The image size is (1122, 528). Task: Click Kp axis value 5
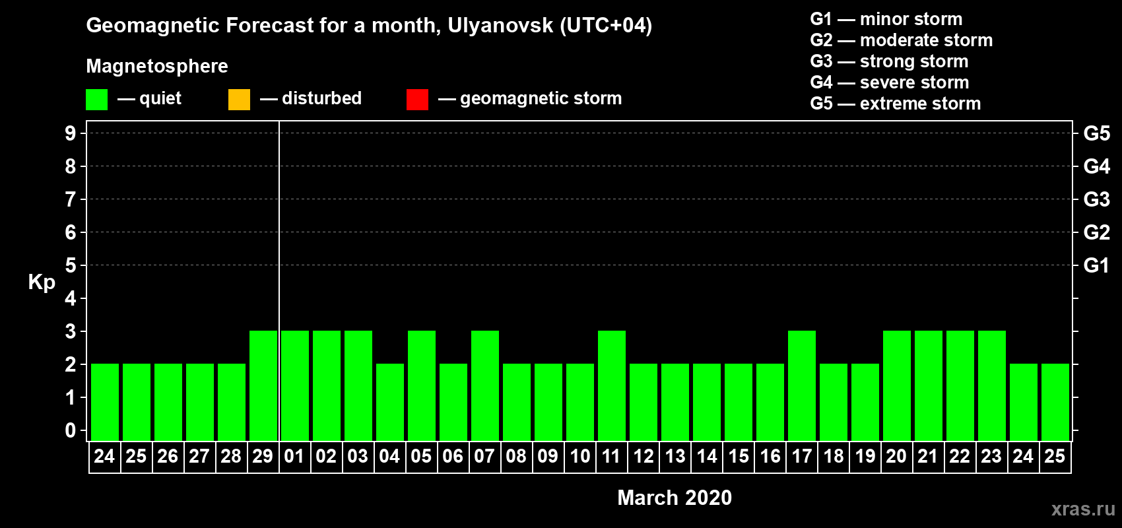coord(71,265)
